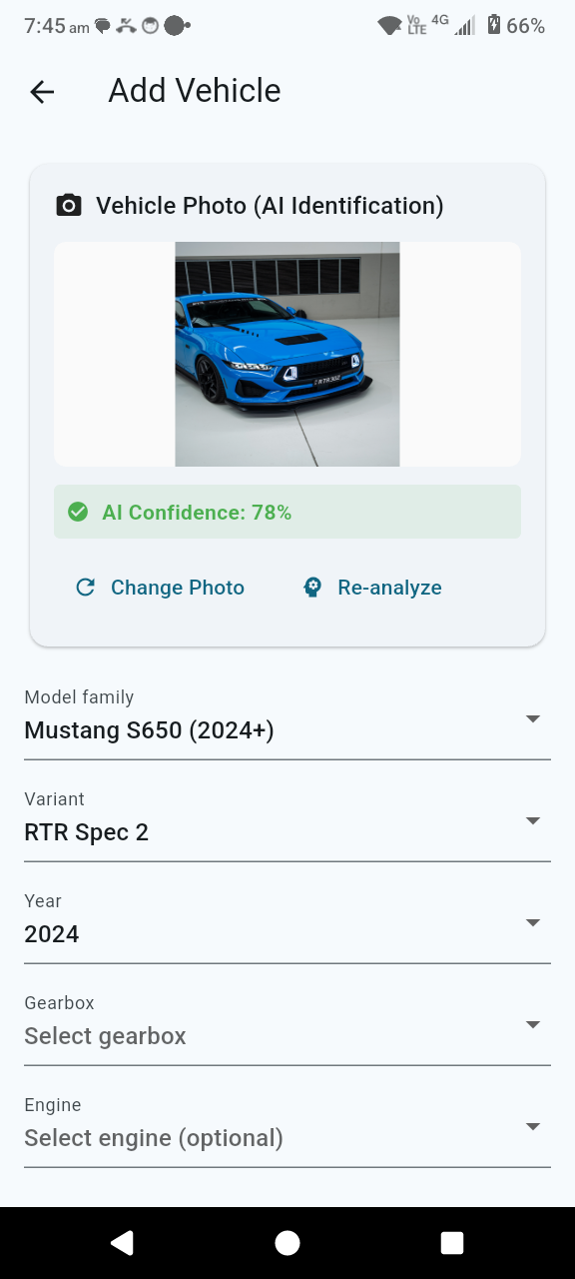Tap the circular refresh icon beside Change Photo
575x1279 pixels.
pos(85,588)
